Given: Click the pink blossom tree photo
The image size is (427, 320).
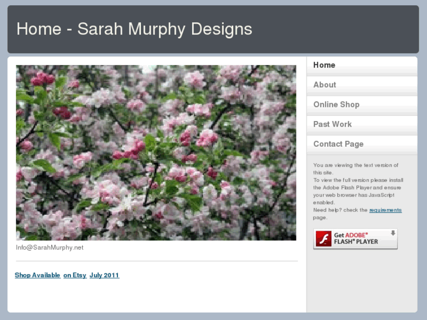Looking at the screenshot, I should pyautogui.click(x=156, y=153).
